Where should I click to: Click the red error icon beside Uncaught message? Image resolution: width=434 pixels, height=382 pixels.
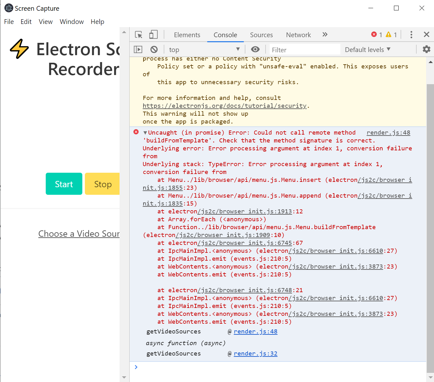[136, 132]
